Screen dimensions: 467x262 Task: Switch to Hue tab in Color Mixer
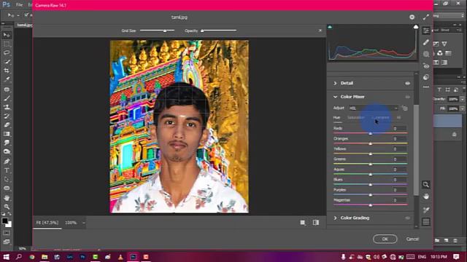(336, 118)
